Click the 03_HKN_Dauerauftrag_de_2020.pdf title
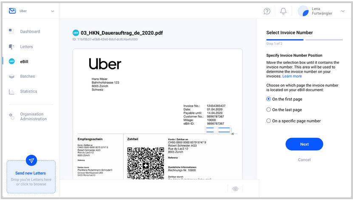The height and width of the screenshot is (200, 353). coord(121,33)
